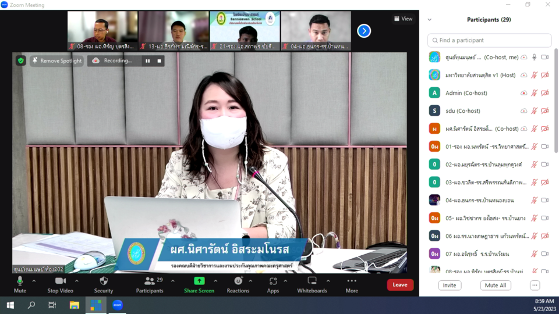Click muted mic on 07 ผอ. row
The image size is (559, 314).
pyautogui.click(x=534, y=254)
